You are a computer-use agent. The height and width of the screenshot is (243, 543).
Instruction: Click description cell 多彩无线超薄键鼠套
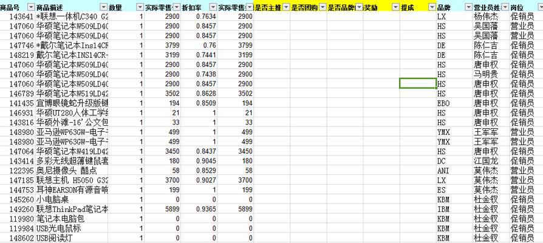[x=72, y=161]
